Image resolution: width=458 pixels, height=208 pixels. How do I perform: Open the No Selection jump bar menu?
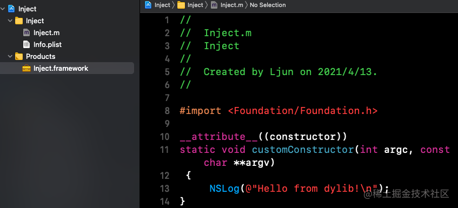pos(268,5)
